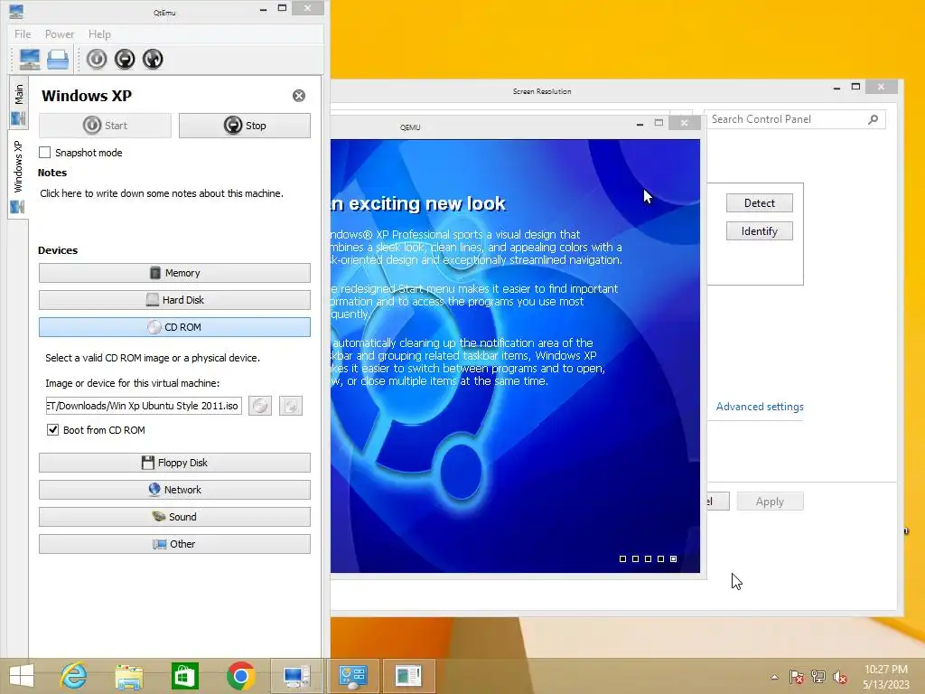Click the new virtual machine toolbar icon
Screen dimensions: 925x694
30,59
